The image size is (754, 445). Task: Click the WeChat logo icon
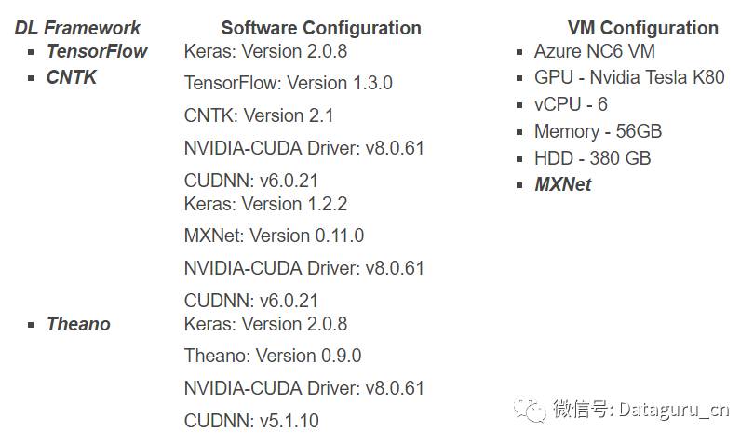click(x=533, y=409)
